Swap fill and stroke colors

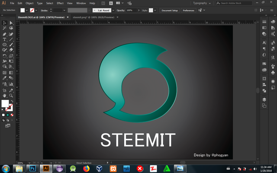[x=12, y=101]
